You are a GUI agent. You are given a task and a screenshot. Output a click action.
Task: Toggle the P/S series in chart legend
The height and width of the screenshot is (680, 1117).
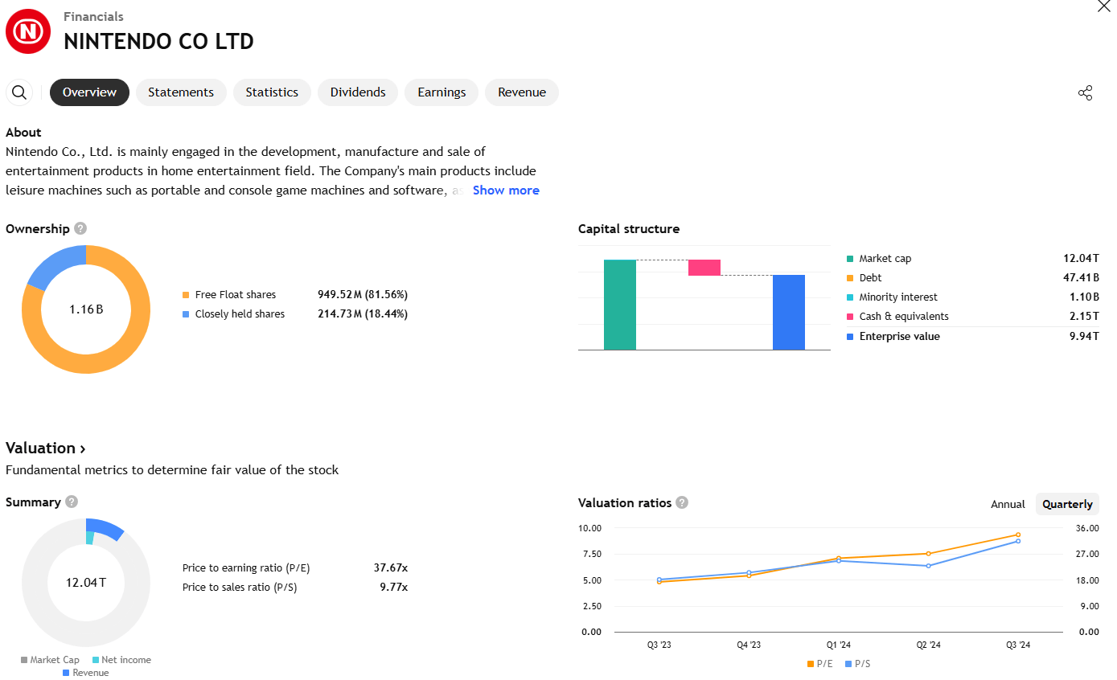coord(857,664)
